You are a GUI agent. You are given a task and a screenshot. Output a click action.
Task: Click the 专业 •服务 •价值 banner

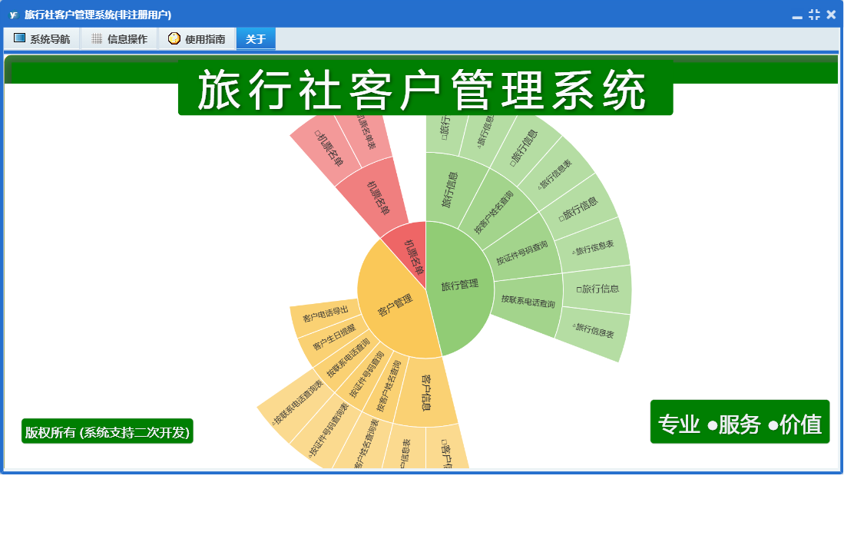pyautogui.click(x=740, y=423)
